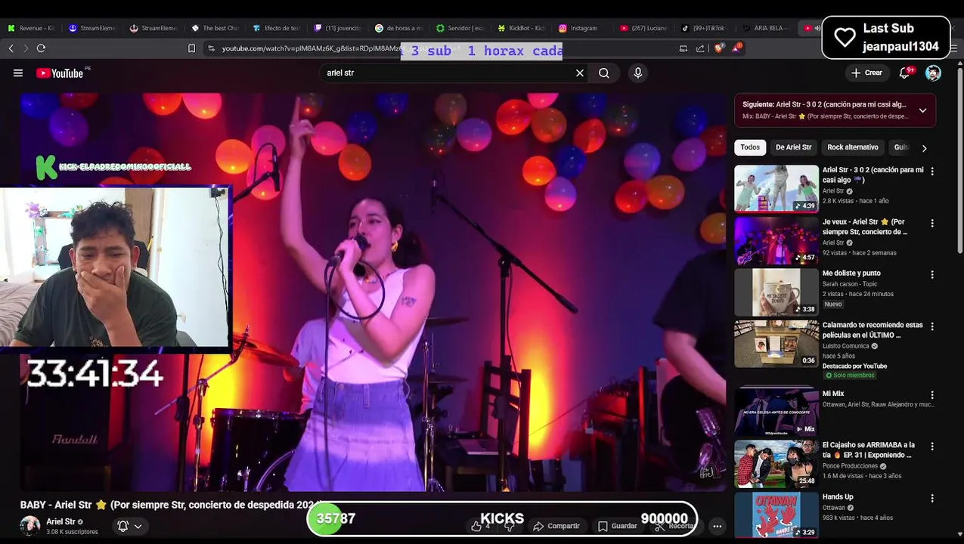Image resolution: width=964 pixels, height=544 pixels.
Task: Open the Brave shields icon
Action: (x=718, y=48)
